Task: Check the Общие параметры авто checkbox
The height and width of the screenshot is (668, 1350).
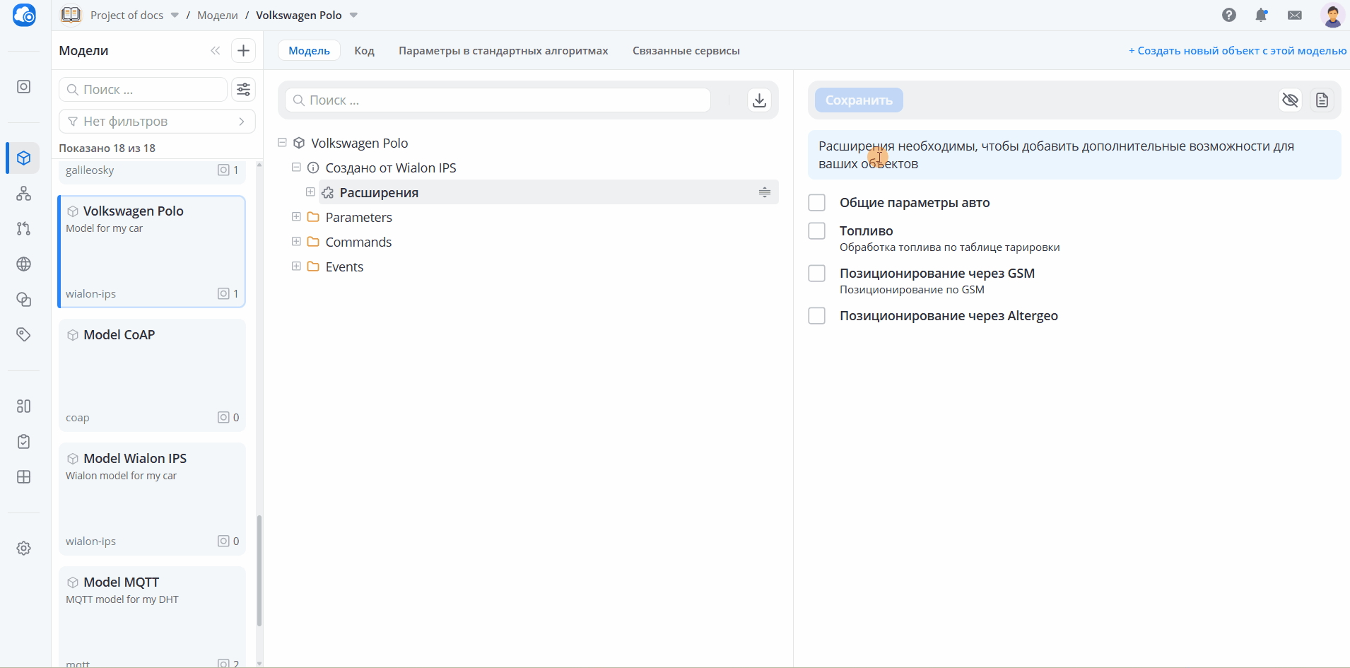Action: (816, 203)
